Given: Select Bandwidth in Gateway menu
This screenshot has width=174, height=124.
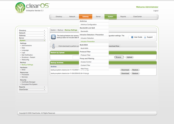Looking at the screenshot, I should click(x=94, y=31).
